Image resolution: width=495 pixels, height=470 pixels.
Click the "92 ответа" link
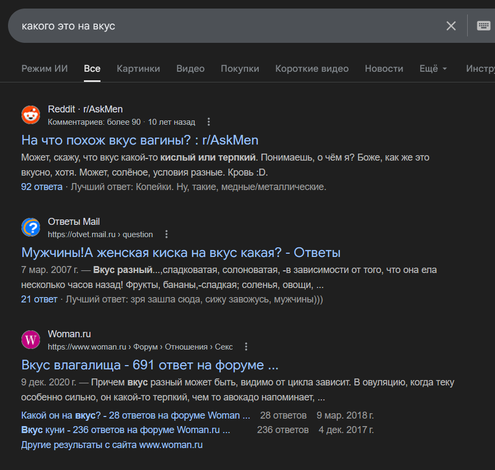(x=42, y=187)
